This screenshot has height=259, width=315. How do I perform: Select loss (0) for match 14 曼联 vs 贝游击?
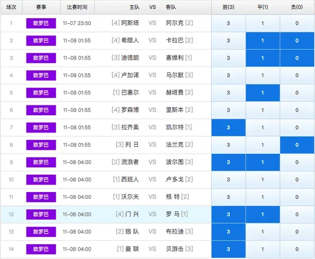[297, 249]
